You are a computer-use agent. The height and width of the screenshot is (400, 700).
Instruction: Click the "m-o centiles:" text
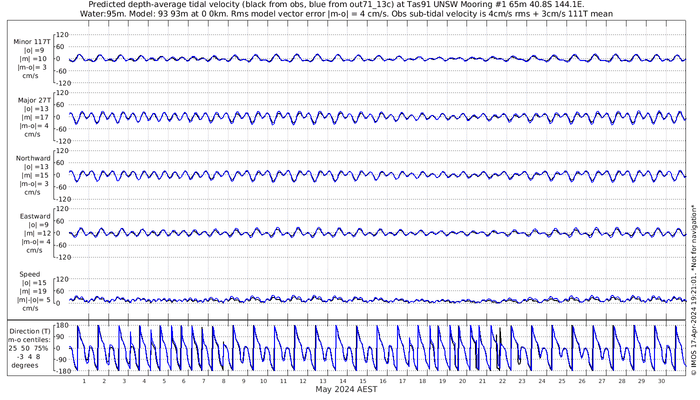(x=30, y=339)
